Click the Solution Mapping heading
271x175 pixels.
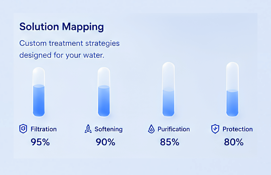61,27
